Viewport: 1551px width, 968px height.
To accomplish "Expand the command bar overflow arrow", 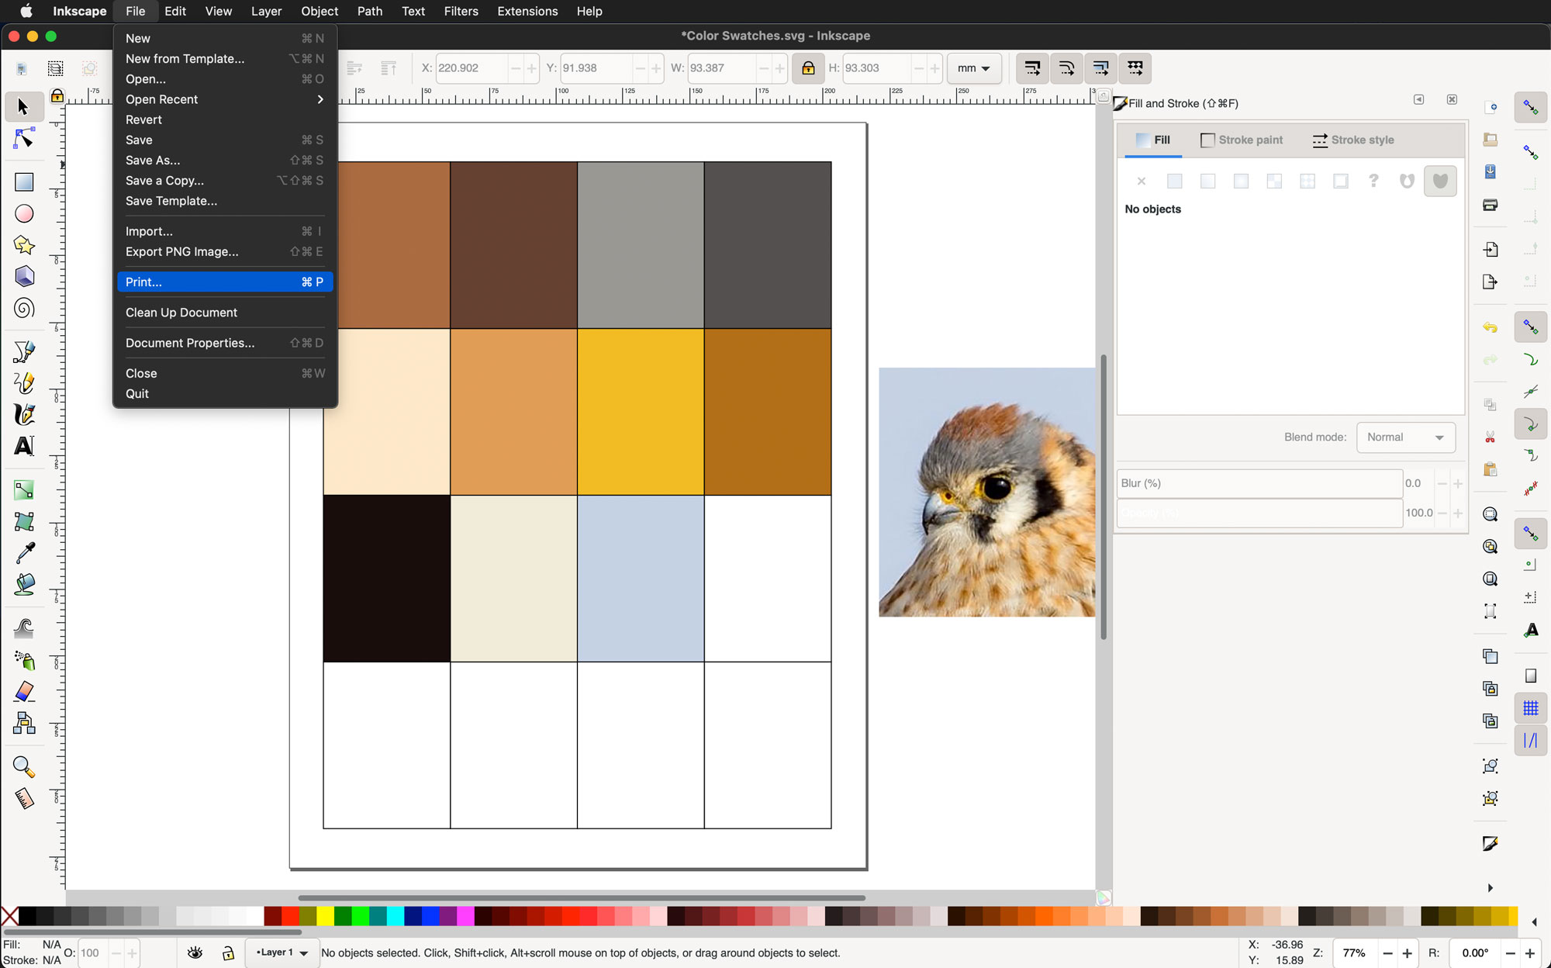I will [1490, 888].
